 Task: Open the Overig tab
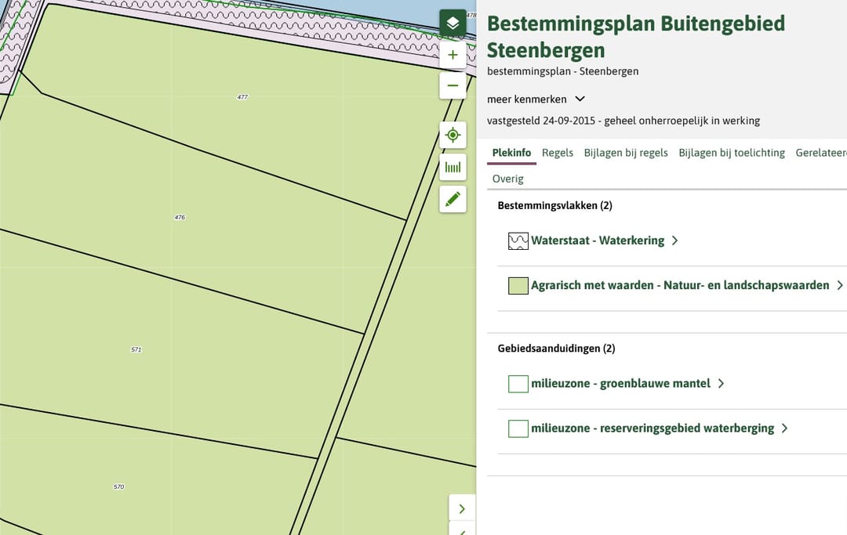point(507,179)
